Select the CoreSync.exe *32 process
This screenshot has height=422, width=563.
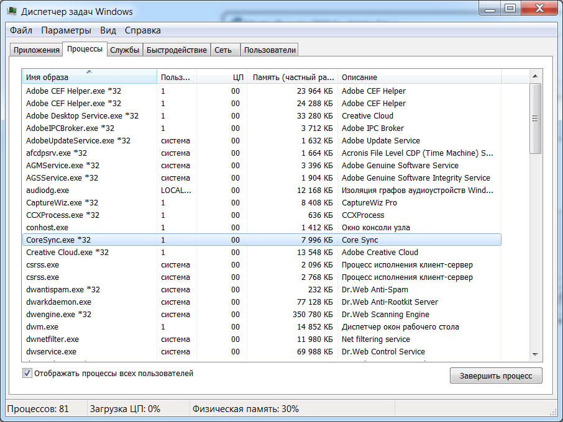pos(262,240)
